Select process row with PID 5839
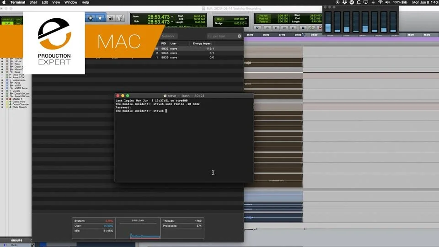439x247 pixels. point(198,58)
